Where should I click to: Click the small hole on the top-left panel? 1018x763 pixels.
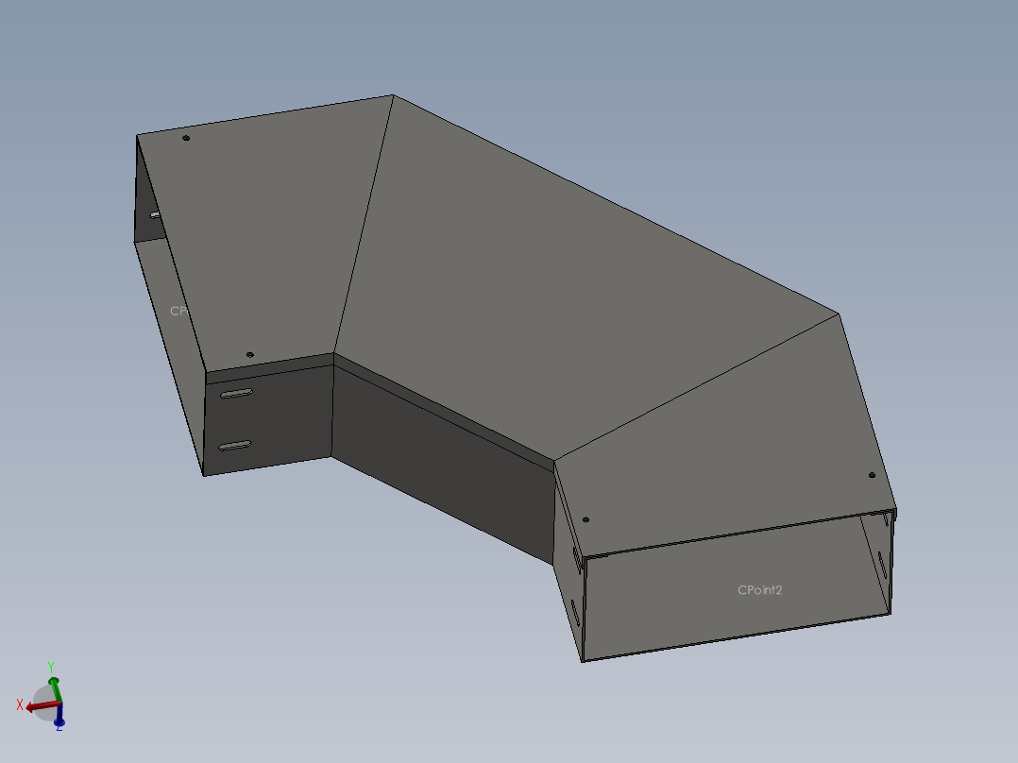pyautogui.click(x=187, y=138)
